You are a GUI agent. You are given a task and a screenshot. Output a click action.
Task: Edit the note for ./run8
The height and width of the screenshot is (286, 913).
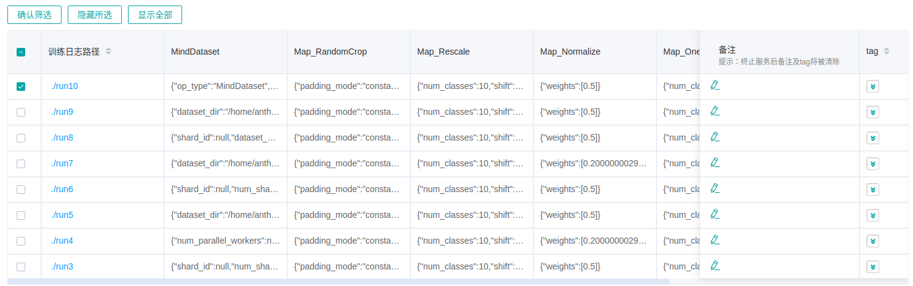click(714, 137)
